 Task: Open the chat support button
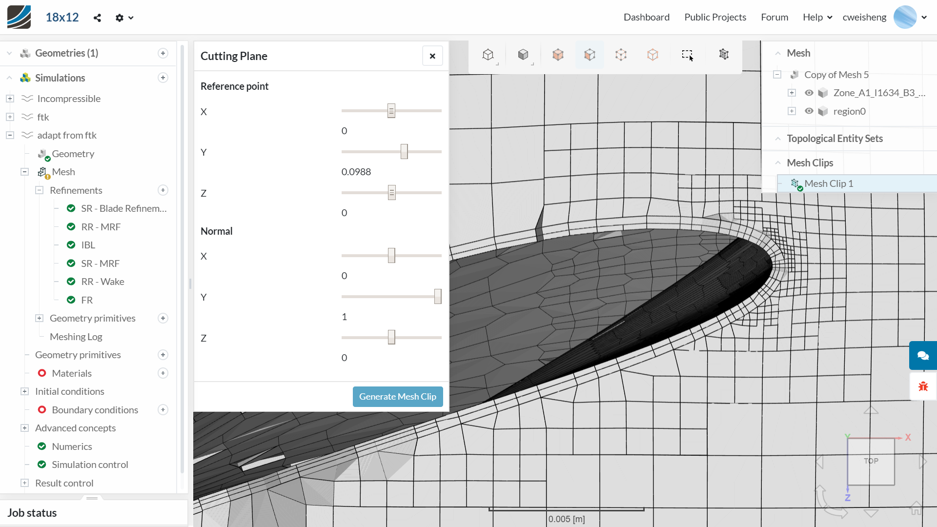click(x=922, y=355)
